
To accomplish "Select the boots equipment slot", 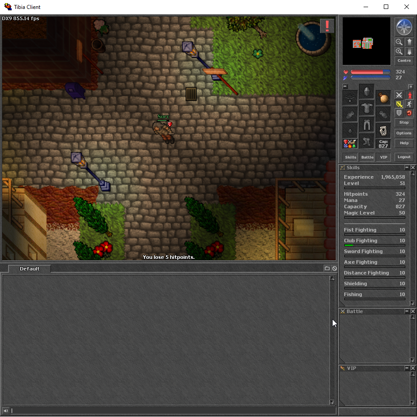I will pyautogui.click(x=367, y=141).
